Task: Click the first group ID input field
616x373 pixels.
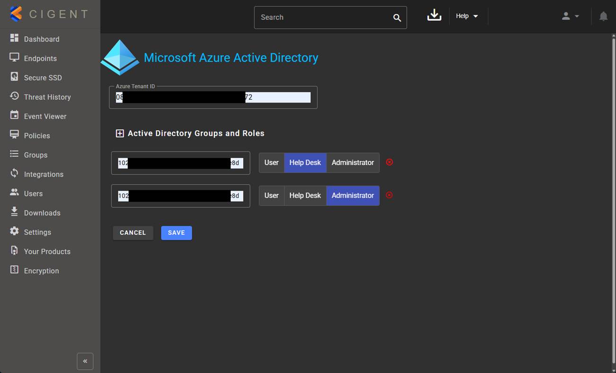Action: tap(180, 163)
